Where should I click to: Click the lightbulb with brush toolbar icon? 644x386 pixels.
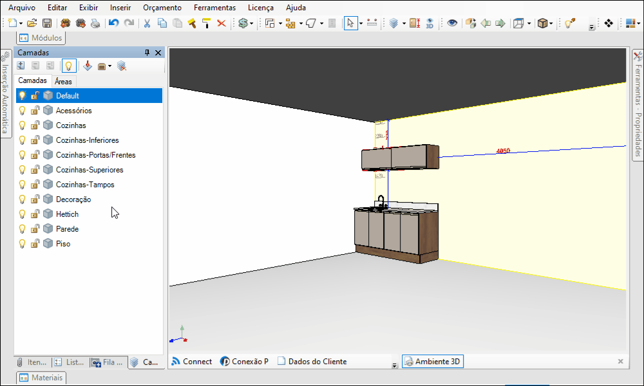tap(570, 23)
